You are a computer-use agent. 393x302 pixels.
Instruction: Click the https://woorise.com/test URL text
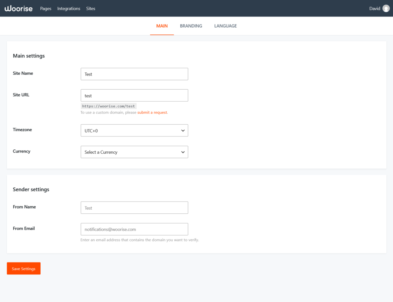coord(109,106)
